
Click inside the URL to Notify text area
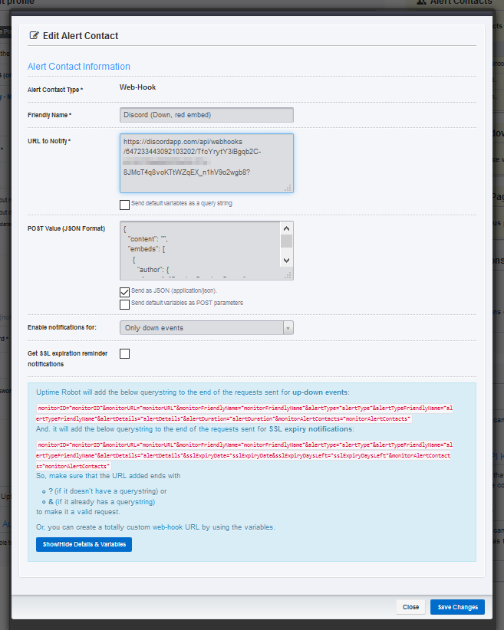click(206, 163)
